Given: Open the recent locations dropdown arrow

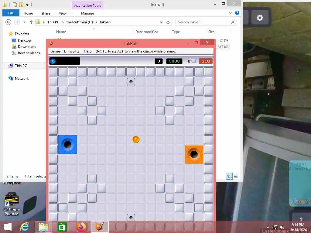Looking at the screenshot, I should click(x=24, y=22).
